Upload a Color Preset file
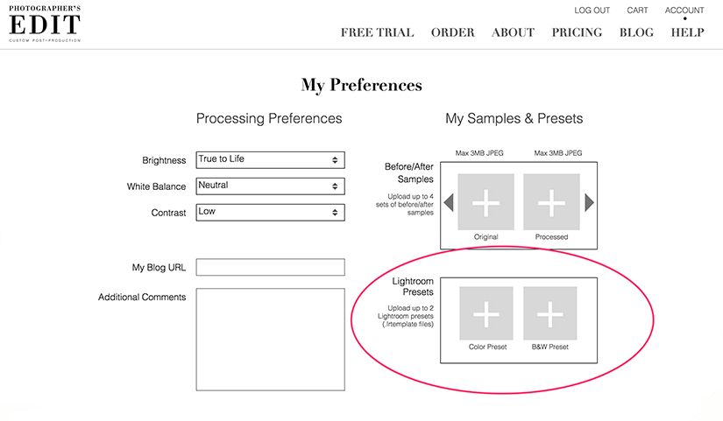This screenshot has height=421, width=723. pyautogui.click(x=486, y=312)
